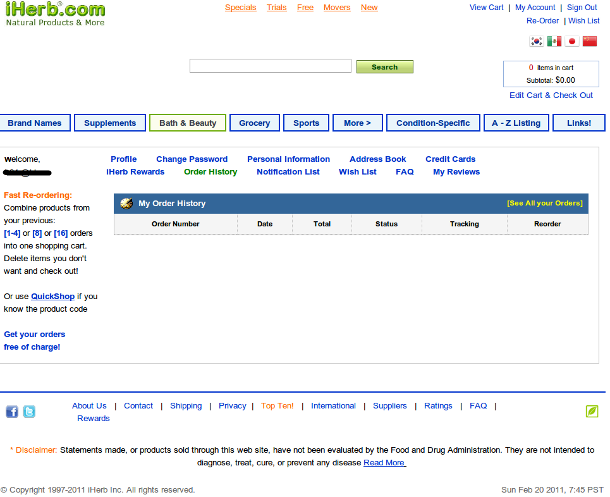The image size is (610, 497).
Task: Sign Out of the account
Action: (582, 8)
